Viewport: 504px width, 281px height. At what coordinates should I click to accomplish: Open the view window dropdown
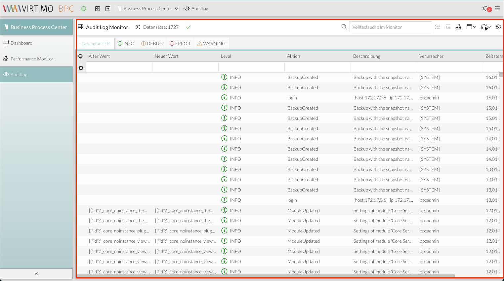click(471, 27)
